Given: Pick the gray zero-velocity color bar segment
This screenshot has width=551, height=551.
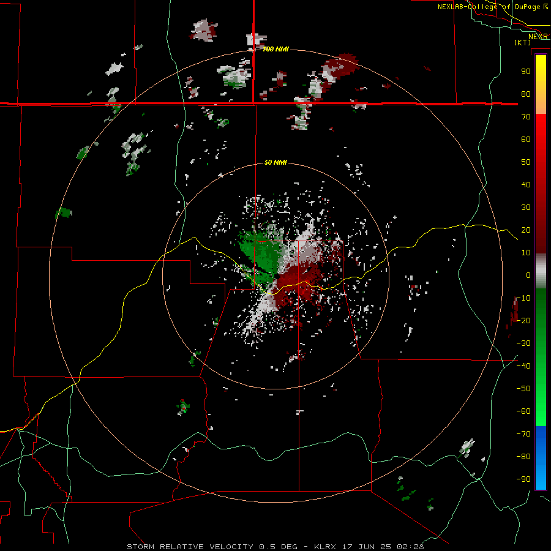Looking at the screenshot, I should pyautogui.click(x=541, y=271).
